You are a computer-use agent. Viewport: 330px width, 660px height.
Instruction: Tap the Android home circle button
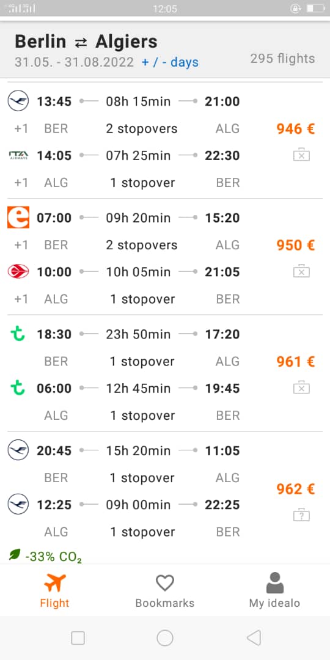coord(165,637)
